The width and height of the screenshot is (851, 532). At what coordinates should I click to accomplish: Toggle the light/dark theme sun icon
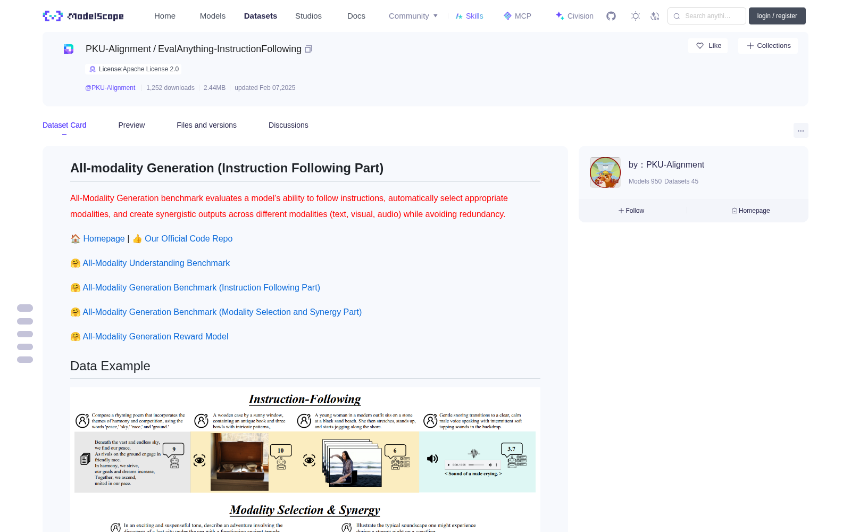[636, 16]
